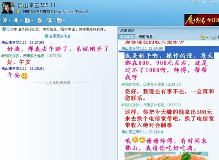Click the blue safety tip shield icon
This screenshot has height=160, width=219.
pos(4,29)
